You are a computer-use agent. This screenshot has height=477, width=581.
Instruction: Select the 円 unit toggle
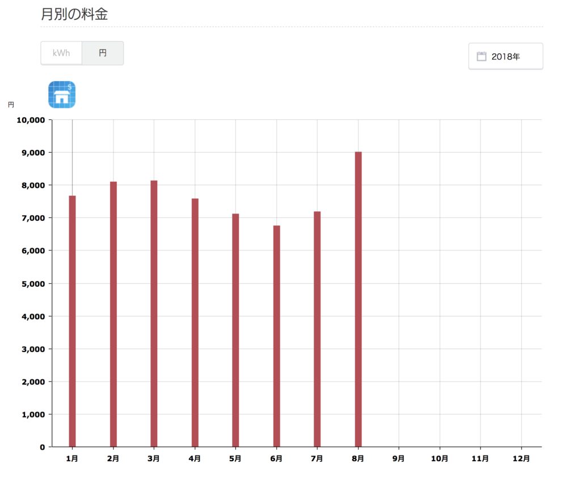103,53
